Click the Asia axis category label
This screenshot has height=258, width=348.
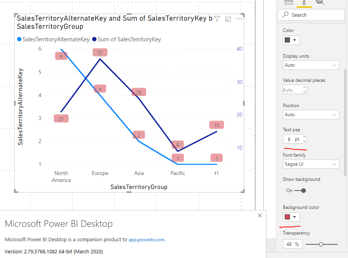[x=139, y=173]
